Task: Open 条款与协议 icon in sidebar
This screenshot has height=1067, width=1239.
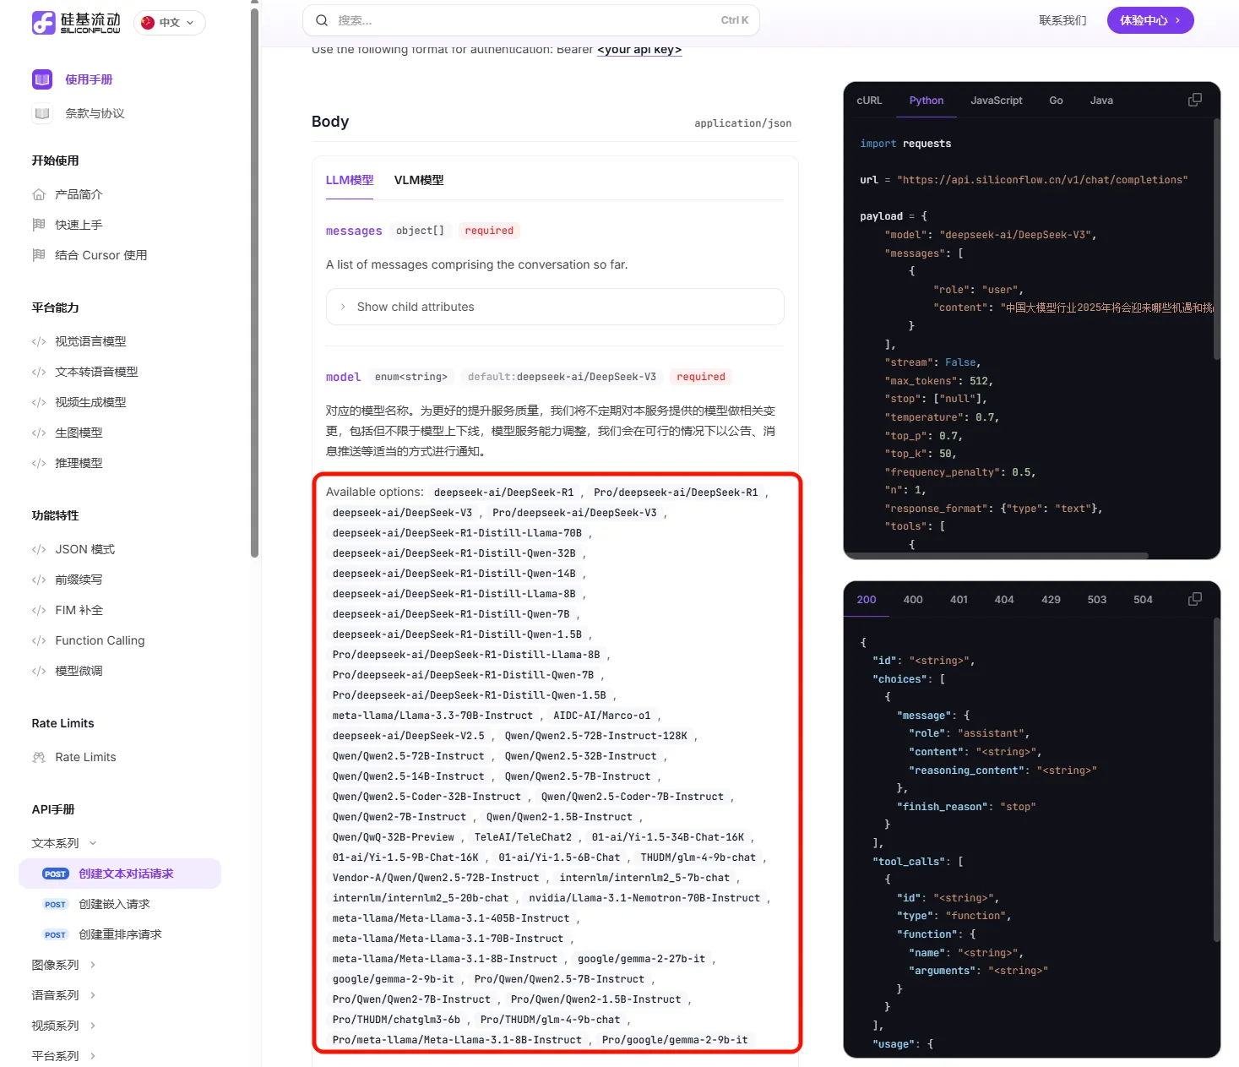Action: [42, 113]
